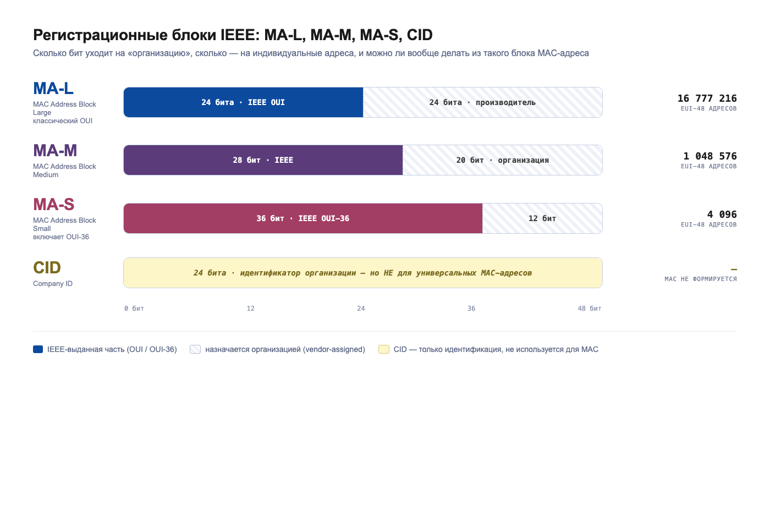The image size is (770, 506).
Task: Click the '20 бит · организация' segment
Action: [x=503, y=160]
